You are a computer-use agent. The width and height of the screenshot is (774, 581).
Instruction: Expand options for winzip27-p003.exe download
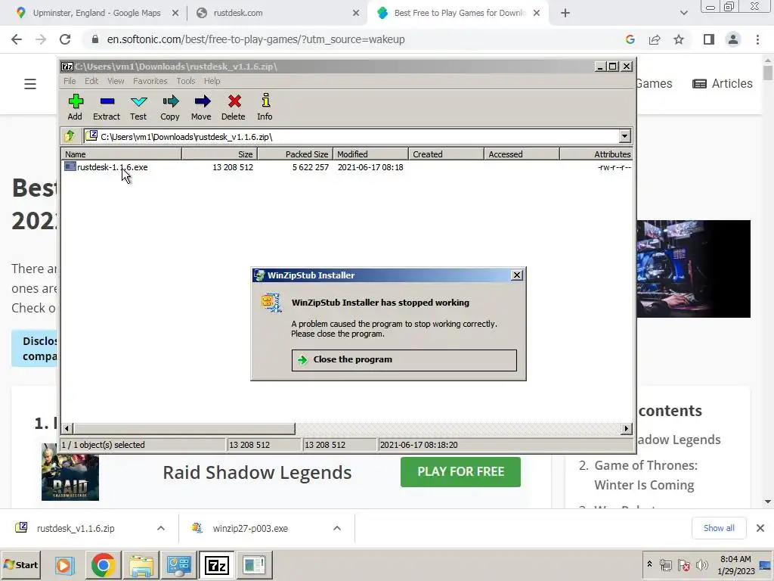(x=337, y=528)
